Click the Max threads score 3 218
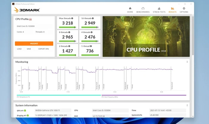This screenshot has height=124, width=209. pyautogui.click(x=67, y=23)
